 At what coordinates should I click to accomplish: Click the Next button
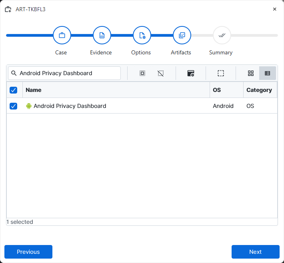[255, 252]
